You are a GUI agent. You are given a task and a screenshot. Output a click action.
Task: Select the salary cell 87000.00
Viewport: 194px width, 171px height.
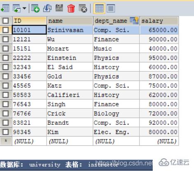pos(159,76)
